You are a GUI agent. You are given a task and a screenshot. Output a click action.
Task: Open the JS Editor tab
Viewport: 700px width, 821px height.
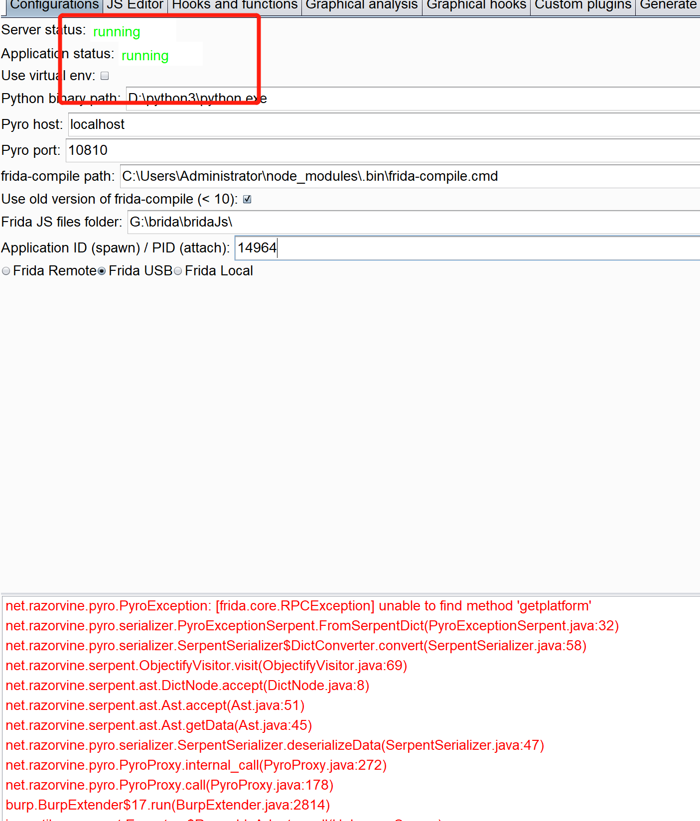pos(135,6)
